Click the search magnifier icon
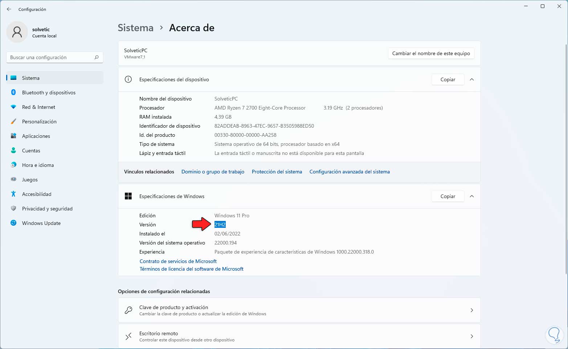568x349 pixels. tap(97, 57)
